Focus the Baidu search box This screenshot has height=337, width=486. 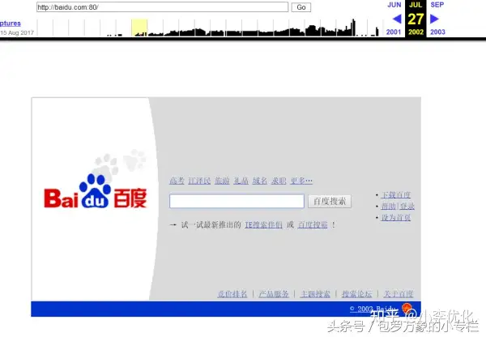pos(237,201)
